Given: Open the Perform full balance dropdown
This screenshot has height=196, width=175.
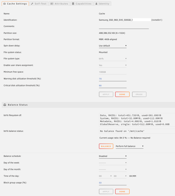Looking at the screenshot, I should pyautogui.click(x=129, y=146).
